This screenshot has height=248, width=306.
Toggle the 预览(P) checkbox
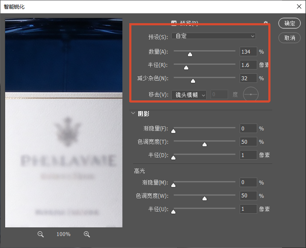point(174,22)
